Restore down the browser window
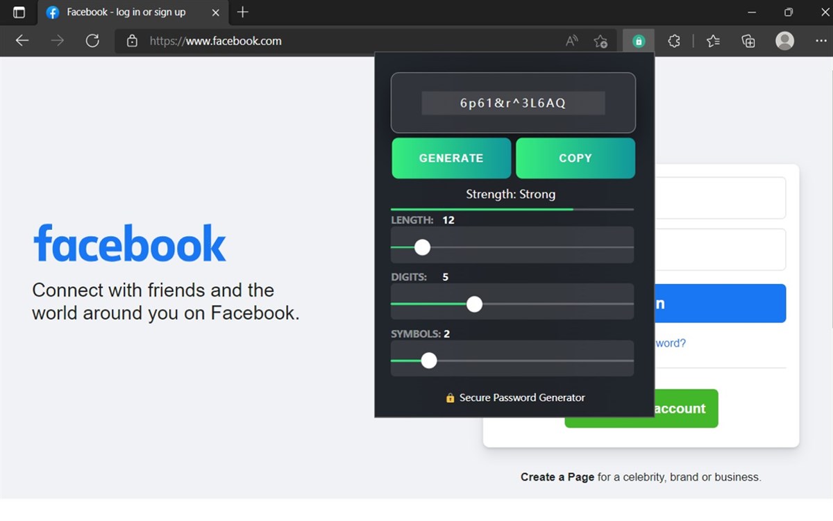This screenshot has width=833, height=521. [x=788, y=12]
